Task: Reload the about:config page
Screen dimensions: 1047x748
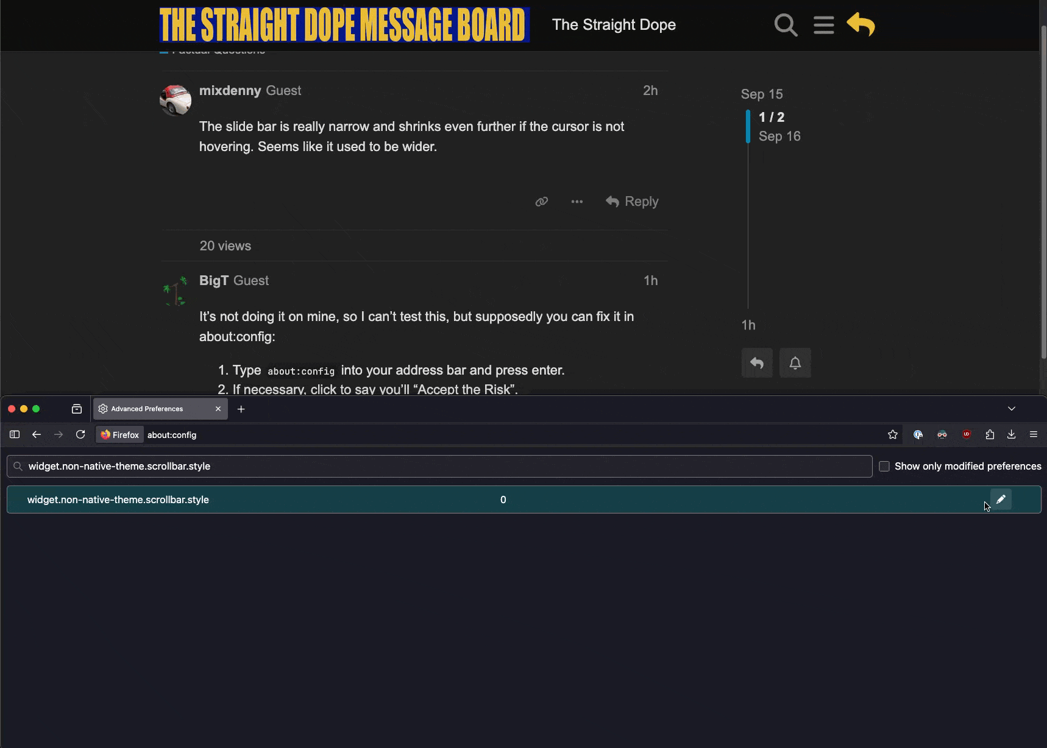Action: coord(80,435)
